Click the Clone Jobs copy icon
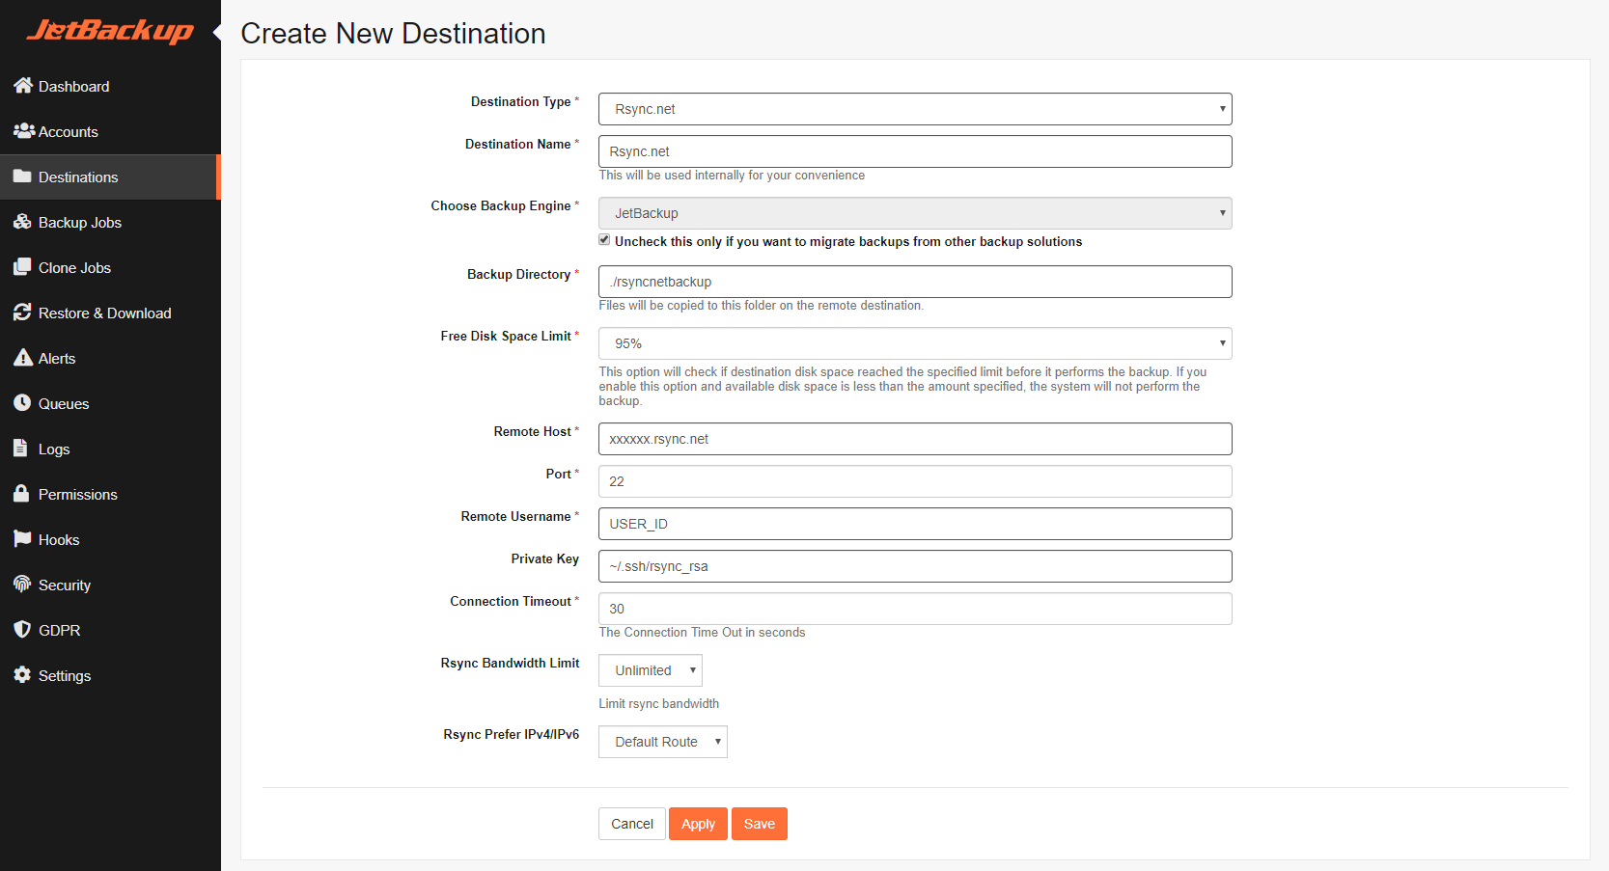This screenshot has width=1609, height=871. point(22,267)
